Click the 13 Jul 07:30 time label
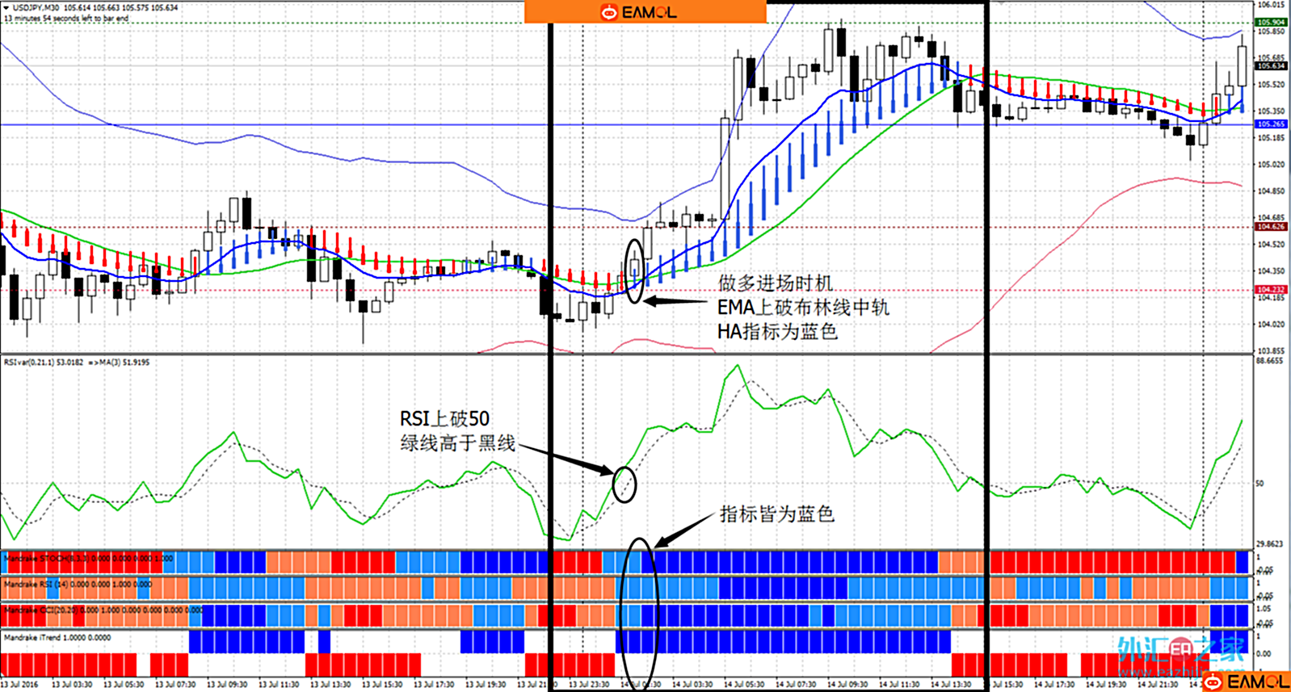Image resolution: width=1291 pixels, height=692 pixels. tap(175, 685)
